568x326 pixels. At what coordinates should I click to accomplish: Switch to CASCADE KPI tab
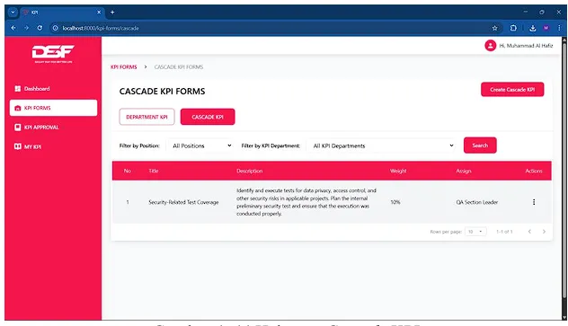pyautogui.click(x=208, y=117)
